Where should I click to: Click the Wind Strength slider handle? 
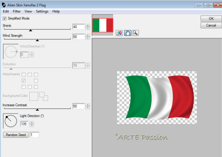(37, 40)
